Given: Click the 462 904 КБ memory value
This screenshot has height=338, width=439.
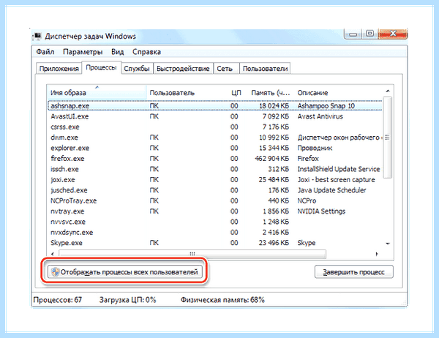Looking at the screenshot, I should [271, 159].
